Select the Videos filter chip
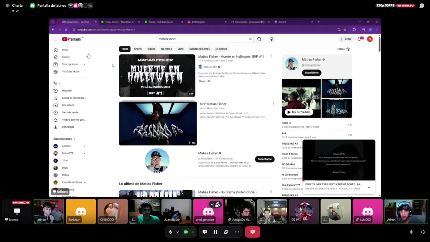 click(151, 49)
